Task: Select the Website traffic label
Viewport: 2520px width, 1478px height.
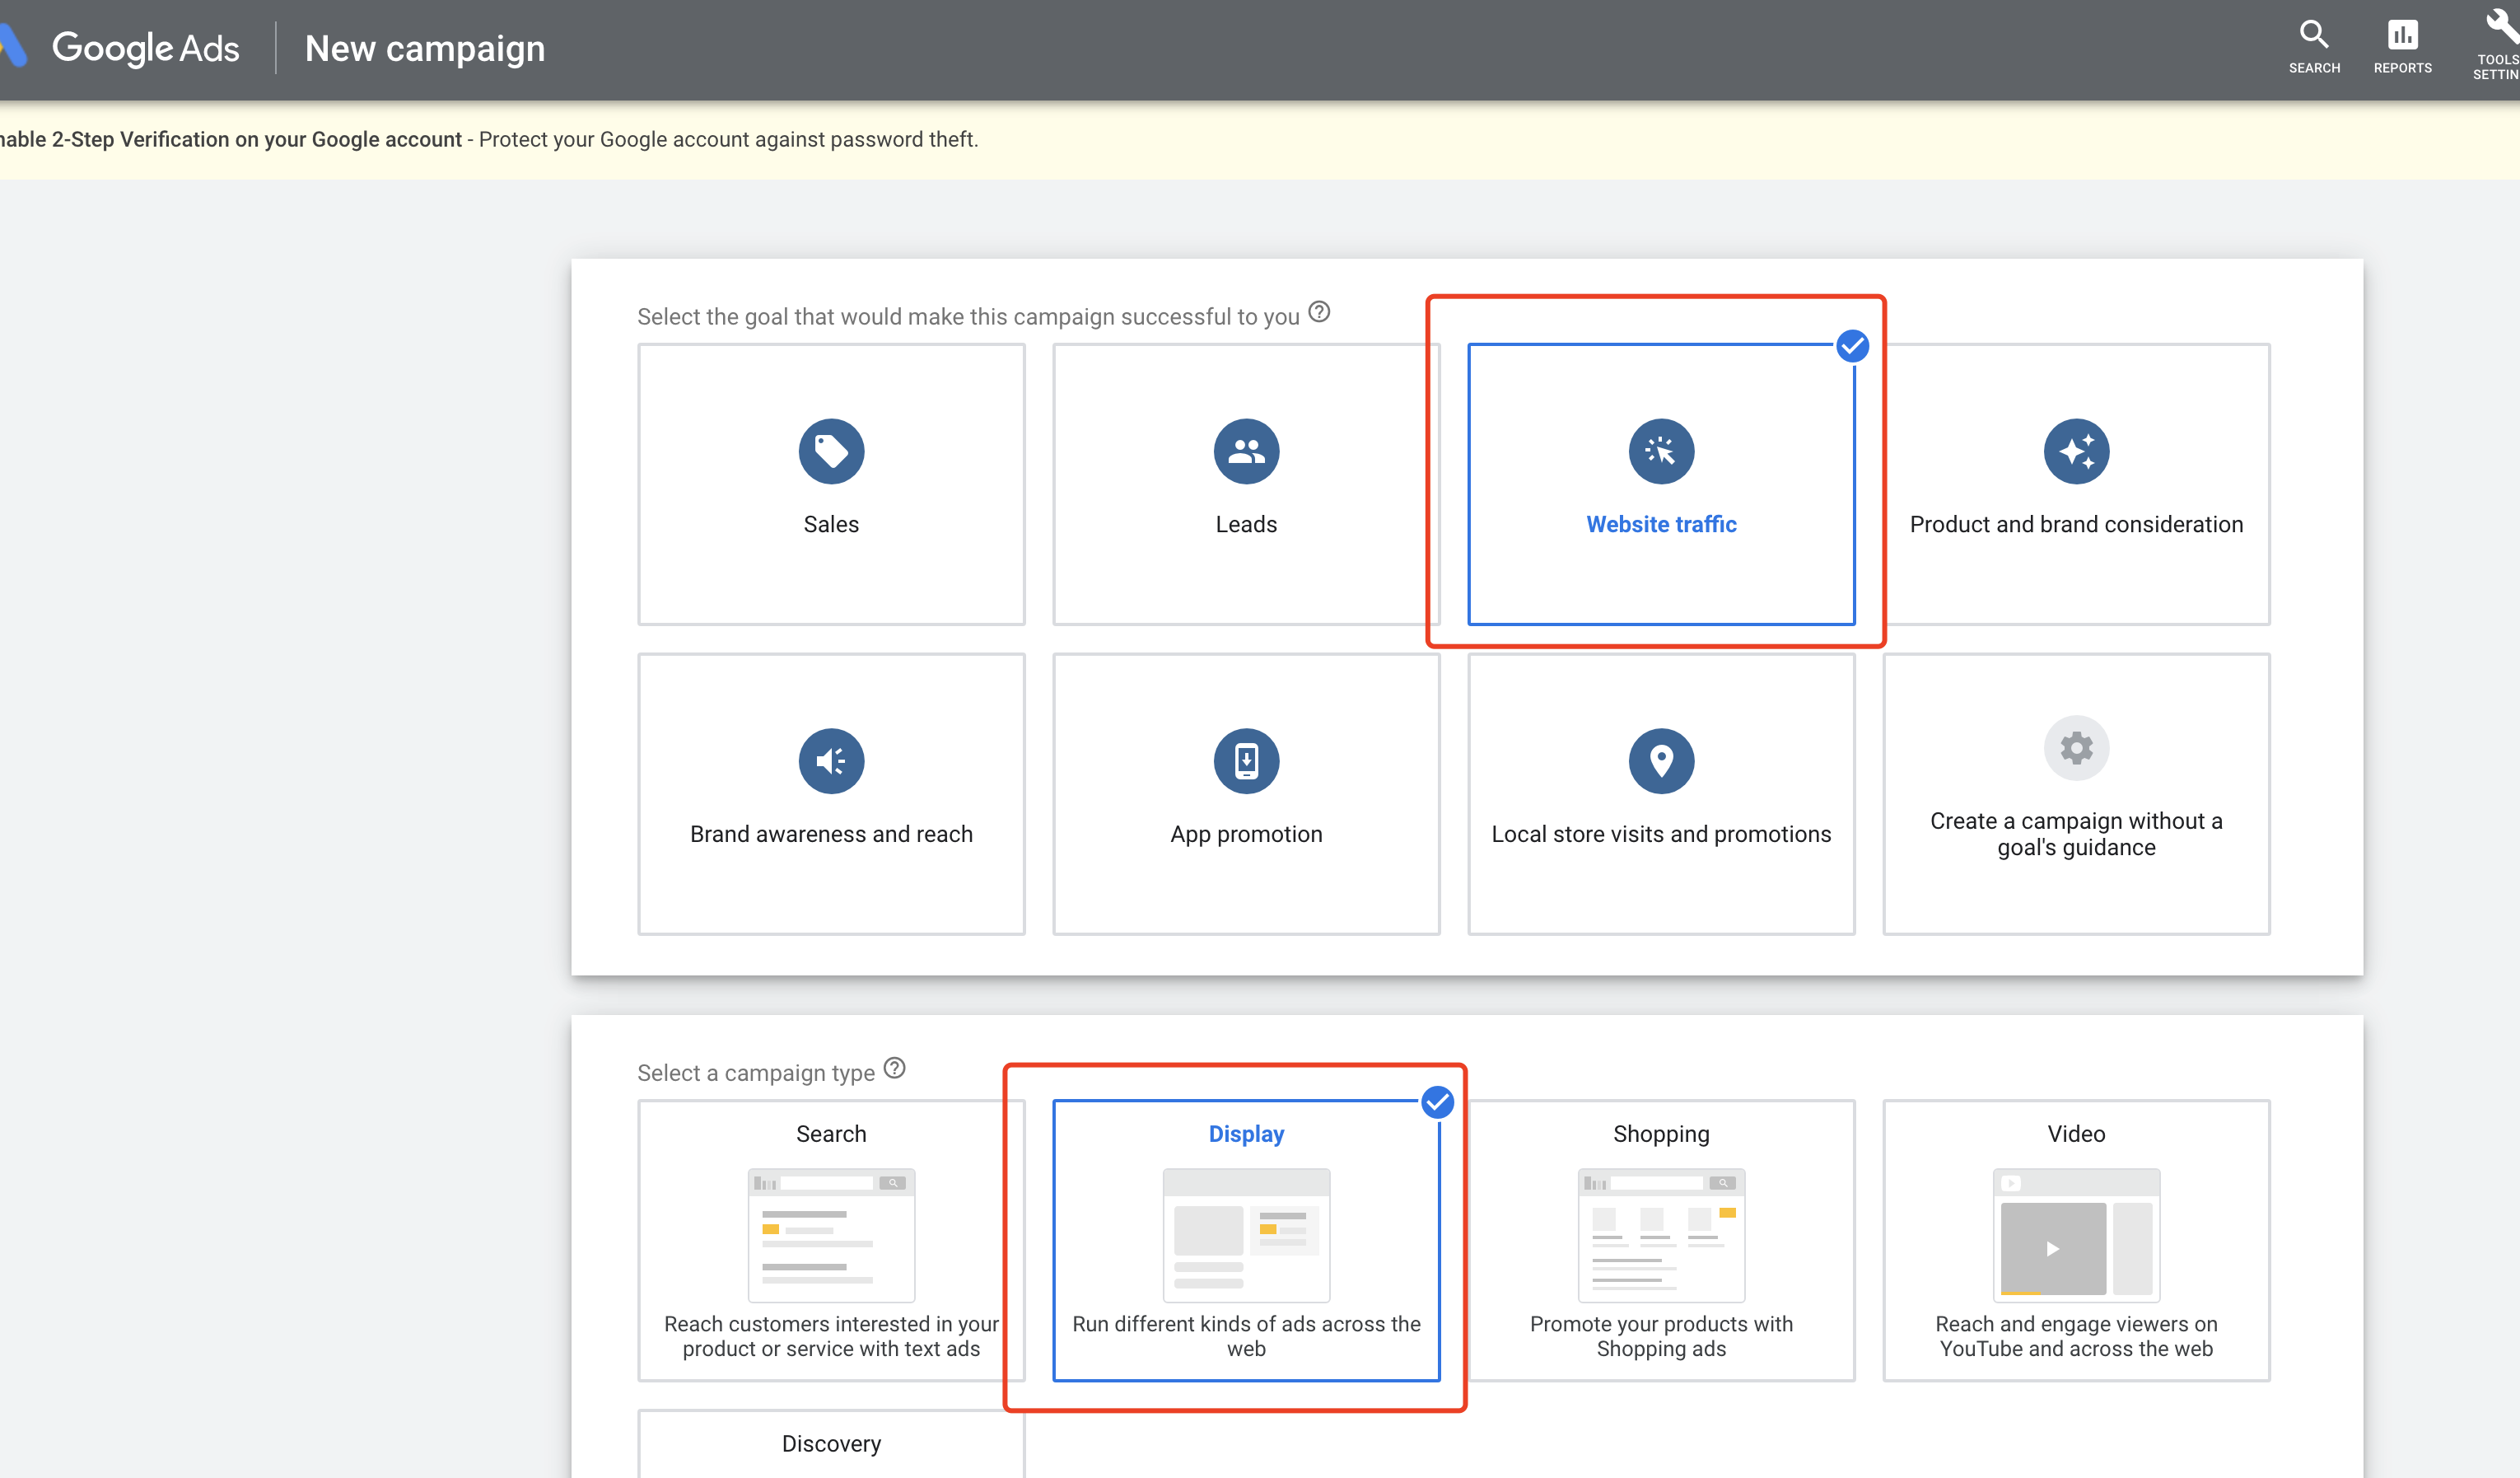Action: pos(1661,524)
